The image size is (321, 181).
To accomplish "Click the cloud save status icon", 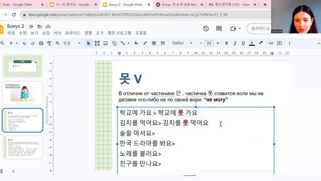I will pos(48,27).
